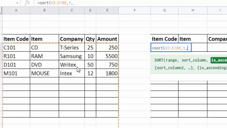This screenshot has width=227, height=128.
Task: Select Qty cell with value 10
Action: (90, 56)
